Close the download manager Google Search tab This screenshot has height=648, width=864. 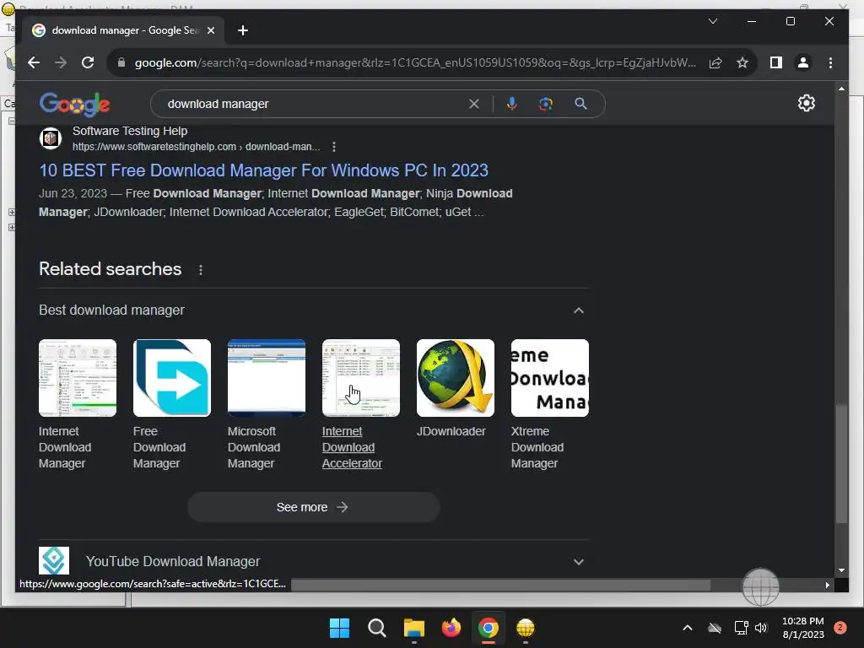[210, 30]
